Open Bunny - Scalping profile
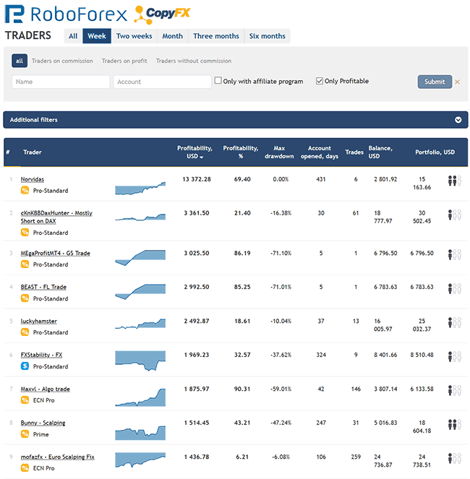Image resolution: width=470 pixels, height=479 pixels. tap(43, 423)
